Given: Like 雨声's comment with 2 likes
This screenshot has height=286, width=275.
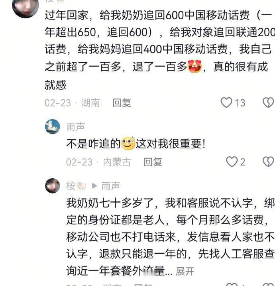Looking at the screenshot, I should coord(232,162).
